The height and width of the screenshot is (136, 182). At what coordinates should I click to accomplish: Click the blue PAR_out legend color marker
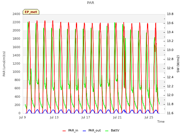click(x=84, y=131)
